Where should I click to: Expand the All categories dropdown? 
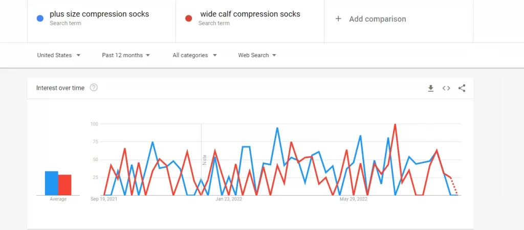195,55
